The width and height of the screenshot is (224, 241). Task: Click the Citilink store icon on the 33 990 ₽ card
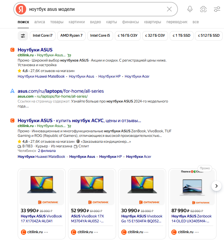23,232
